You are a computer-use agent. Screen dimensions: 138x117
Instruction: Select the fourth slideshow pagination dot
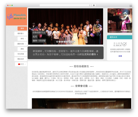[x=65, y=42]
